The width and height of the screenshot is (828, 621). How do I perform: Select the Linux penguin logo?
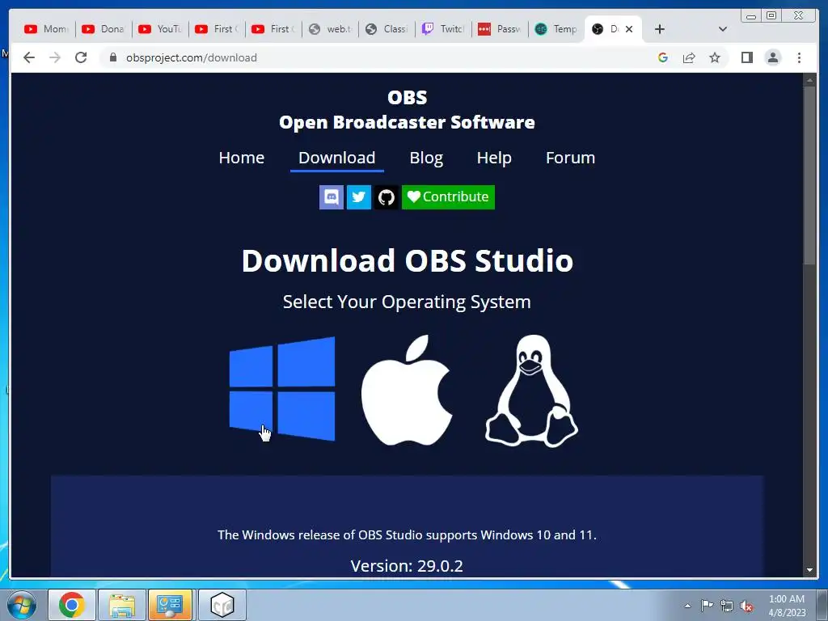click(x=532, y=391)
